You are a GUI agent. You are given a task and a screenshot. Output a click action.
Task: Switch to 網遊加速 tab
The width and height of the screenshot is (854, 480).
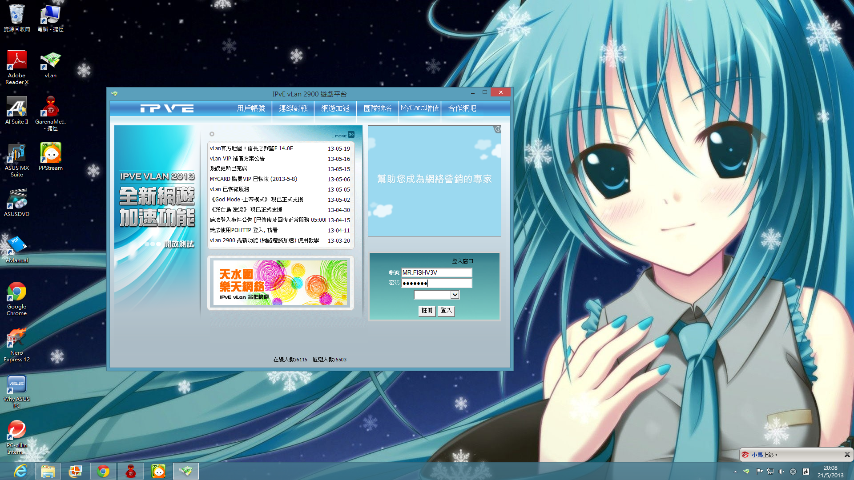click(x=335, y=108)
